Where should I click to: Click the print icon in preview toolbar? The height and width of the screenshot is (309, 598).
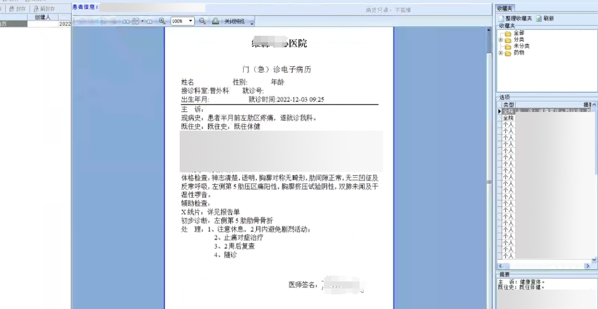tap(216, 21)
